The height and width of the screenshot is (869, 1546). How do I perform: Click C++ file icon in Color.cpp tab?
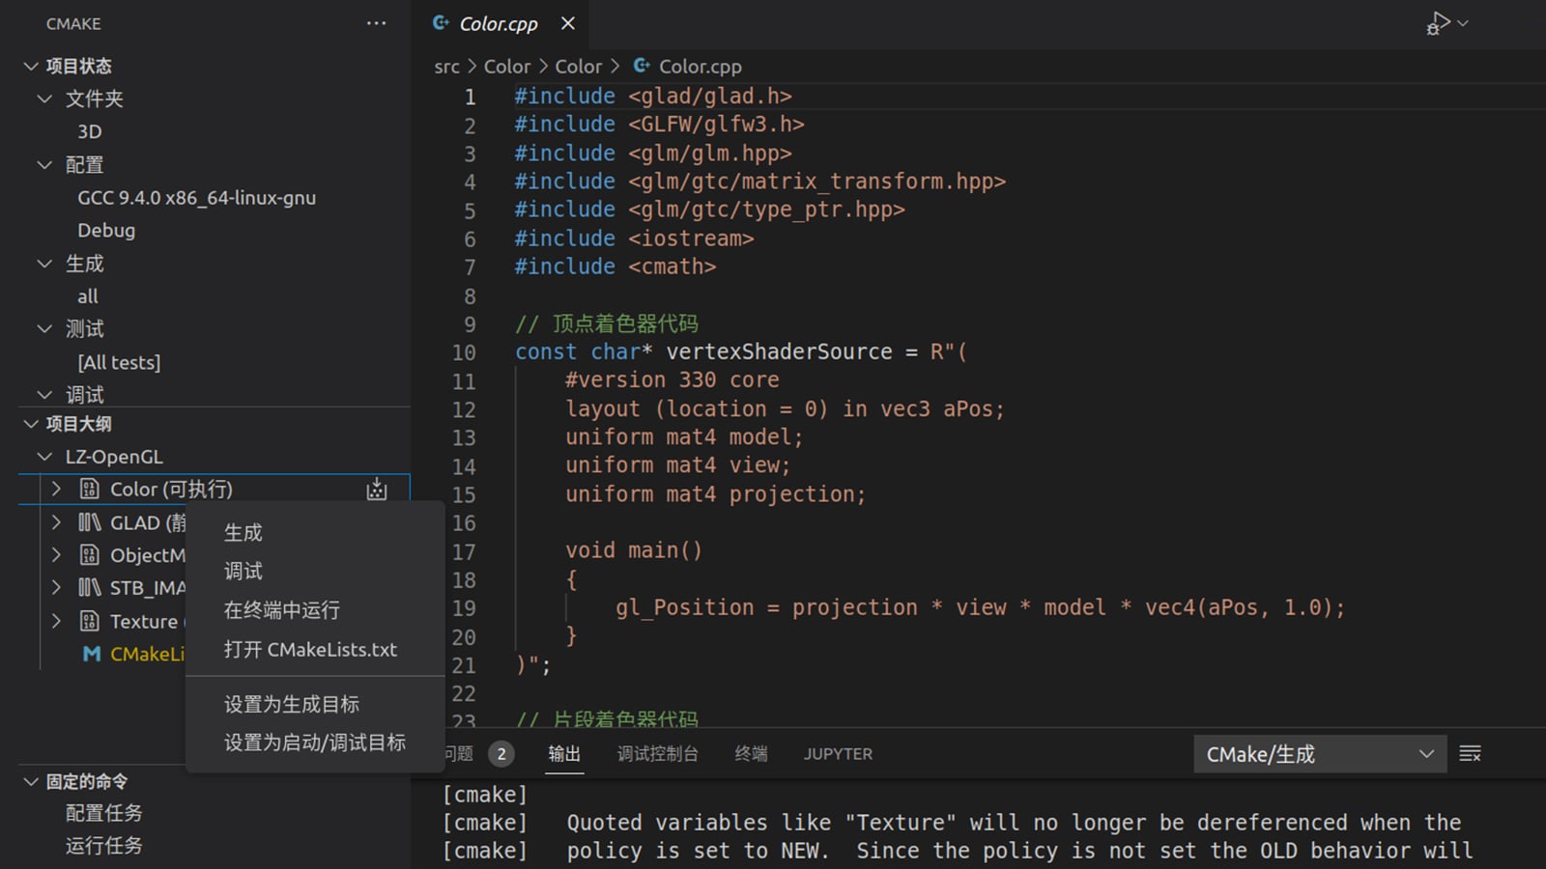pyautogui.click(x=441, y=23)
